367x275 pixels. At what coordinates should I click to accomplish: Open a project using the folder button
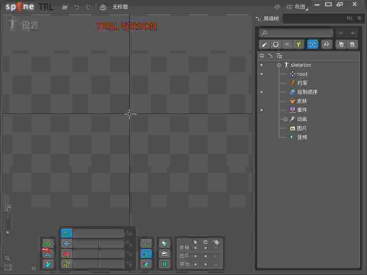65,7
